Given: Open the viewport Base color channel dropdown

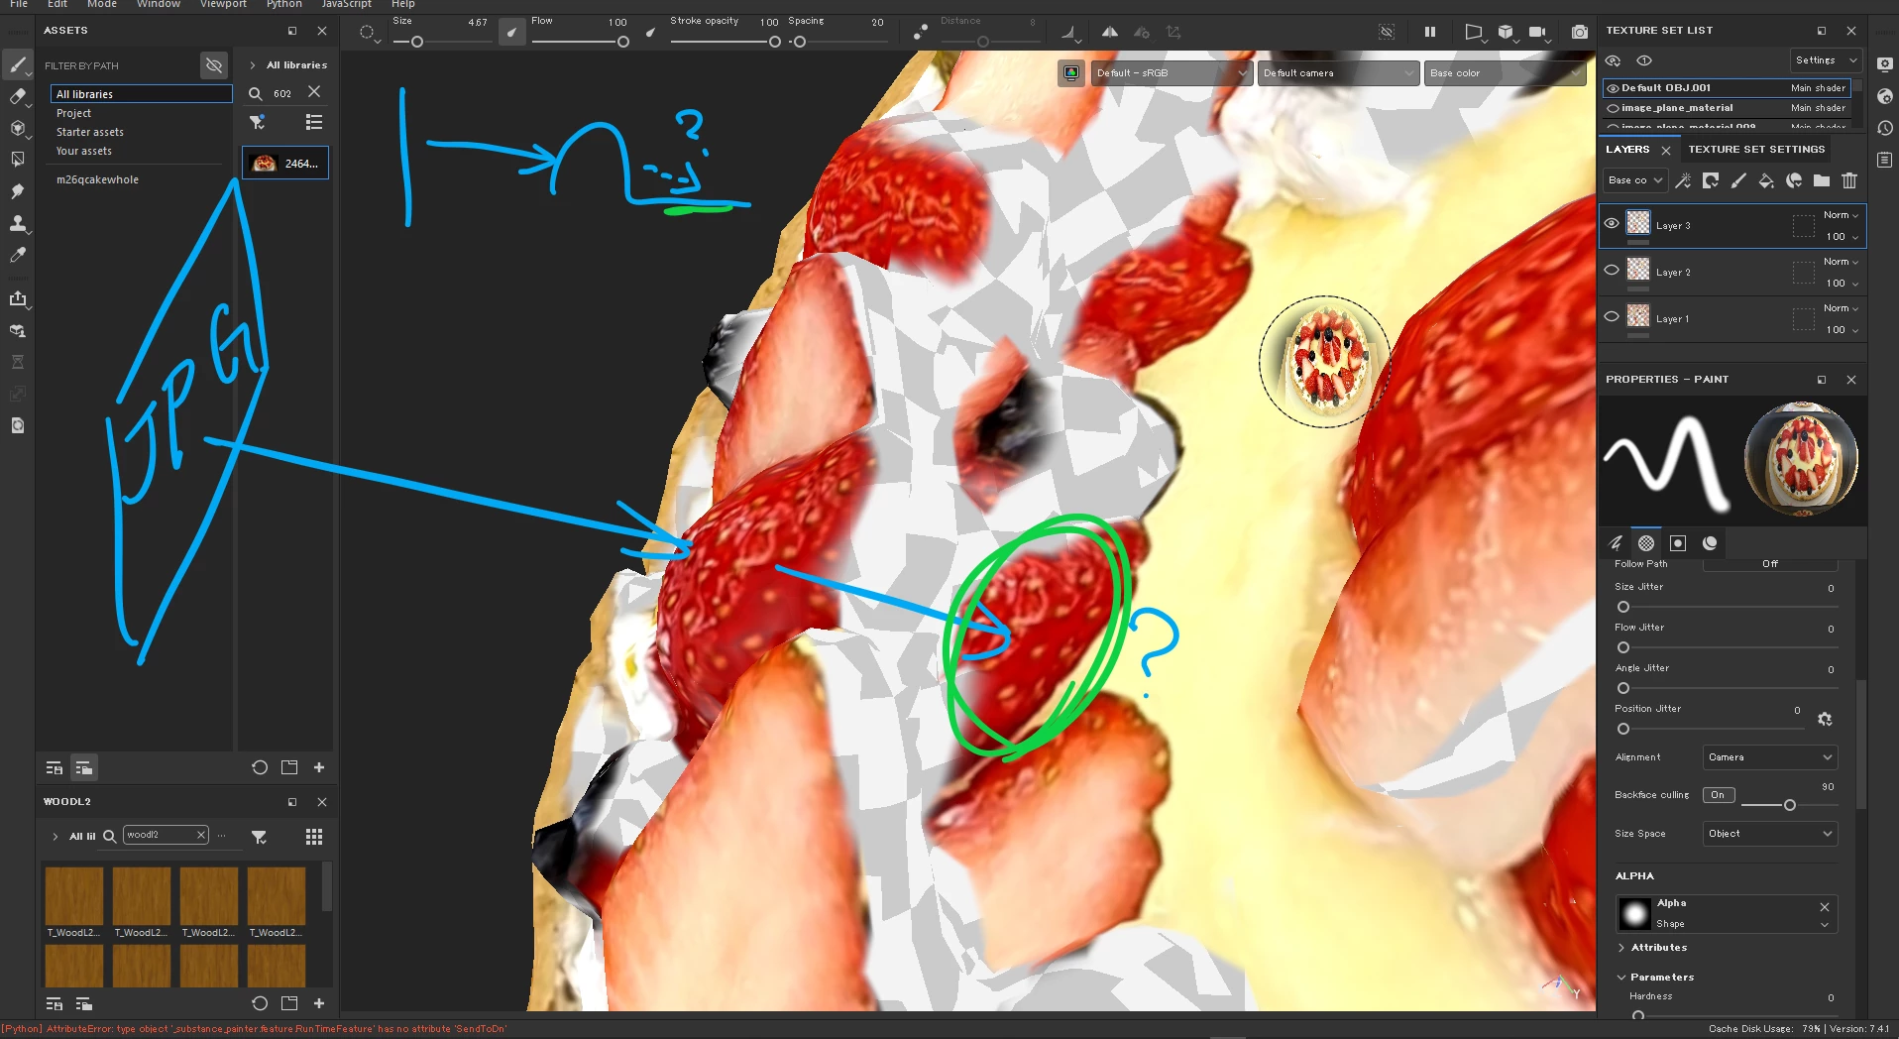Looking at the screenshot, I should (1505, 73).
